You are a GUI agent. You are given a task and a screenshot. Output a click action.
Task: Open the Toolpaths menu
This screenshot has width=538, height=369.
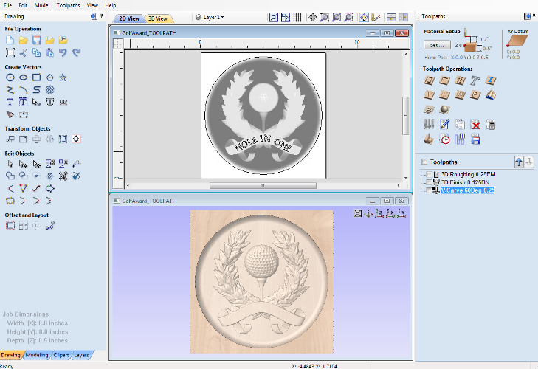pos(69,4)
